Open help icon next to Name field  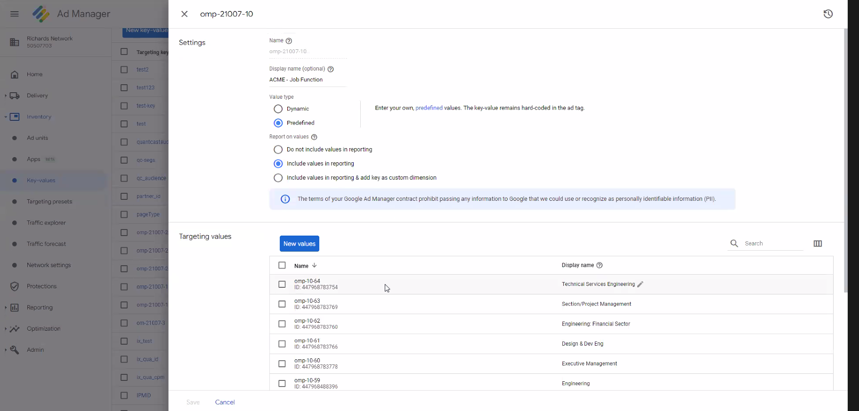[x=289, y=41]
